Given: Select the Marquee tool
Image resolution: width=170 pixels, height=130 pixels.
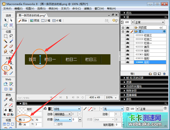Looking at the screenshot, I should 5,36.
